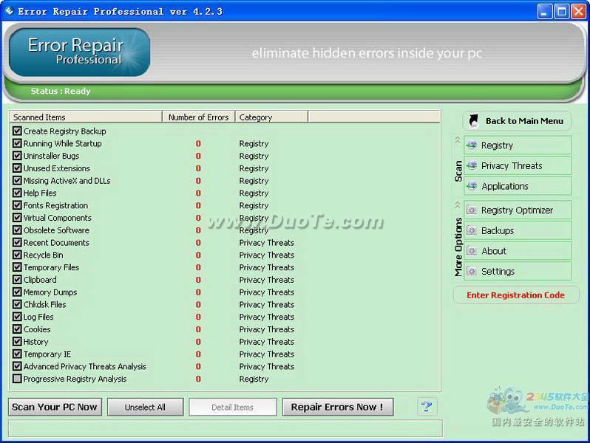Viewport: 590px width, 443px height.
Task: Select Applications in Scan menu
Action: pyautogui.click(x=518, y=185)
